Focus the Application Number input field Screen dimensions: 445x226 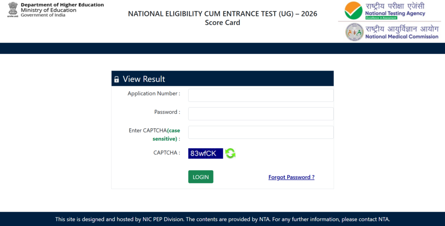pos(261,95)
